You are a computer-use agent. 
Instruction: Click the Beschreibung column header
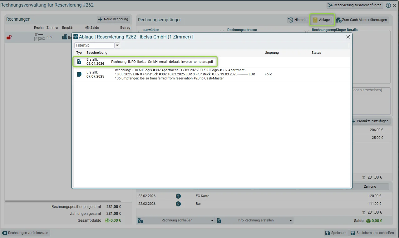pyautogui.click(x=97, y=53)
